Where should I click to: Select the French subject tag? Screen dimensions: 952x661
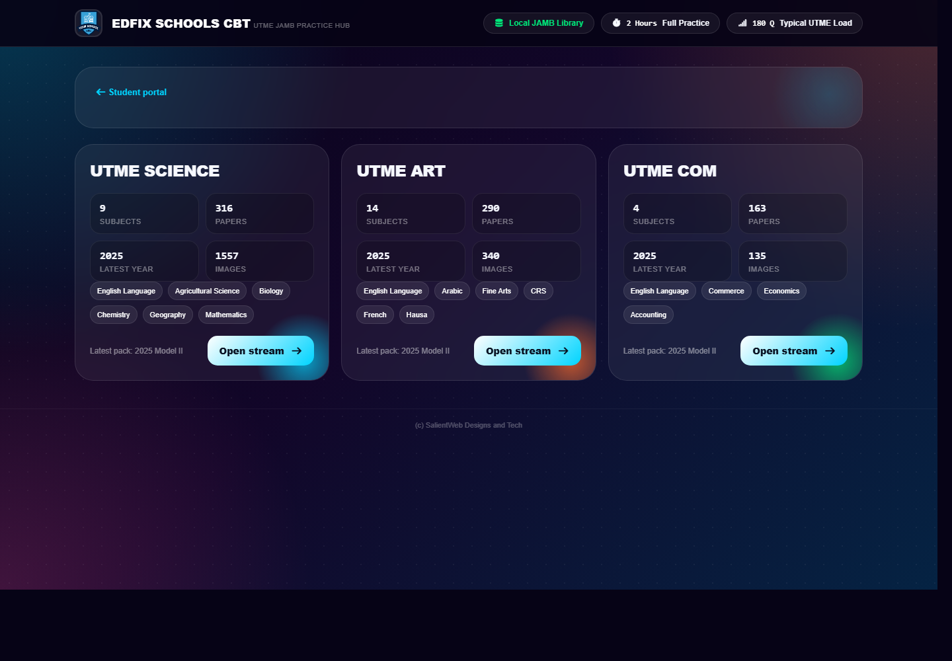375,315
